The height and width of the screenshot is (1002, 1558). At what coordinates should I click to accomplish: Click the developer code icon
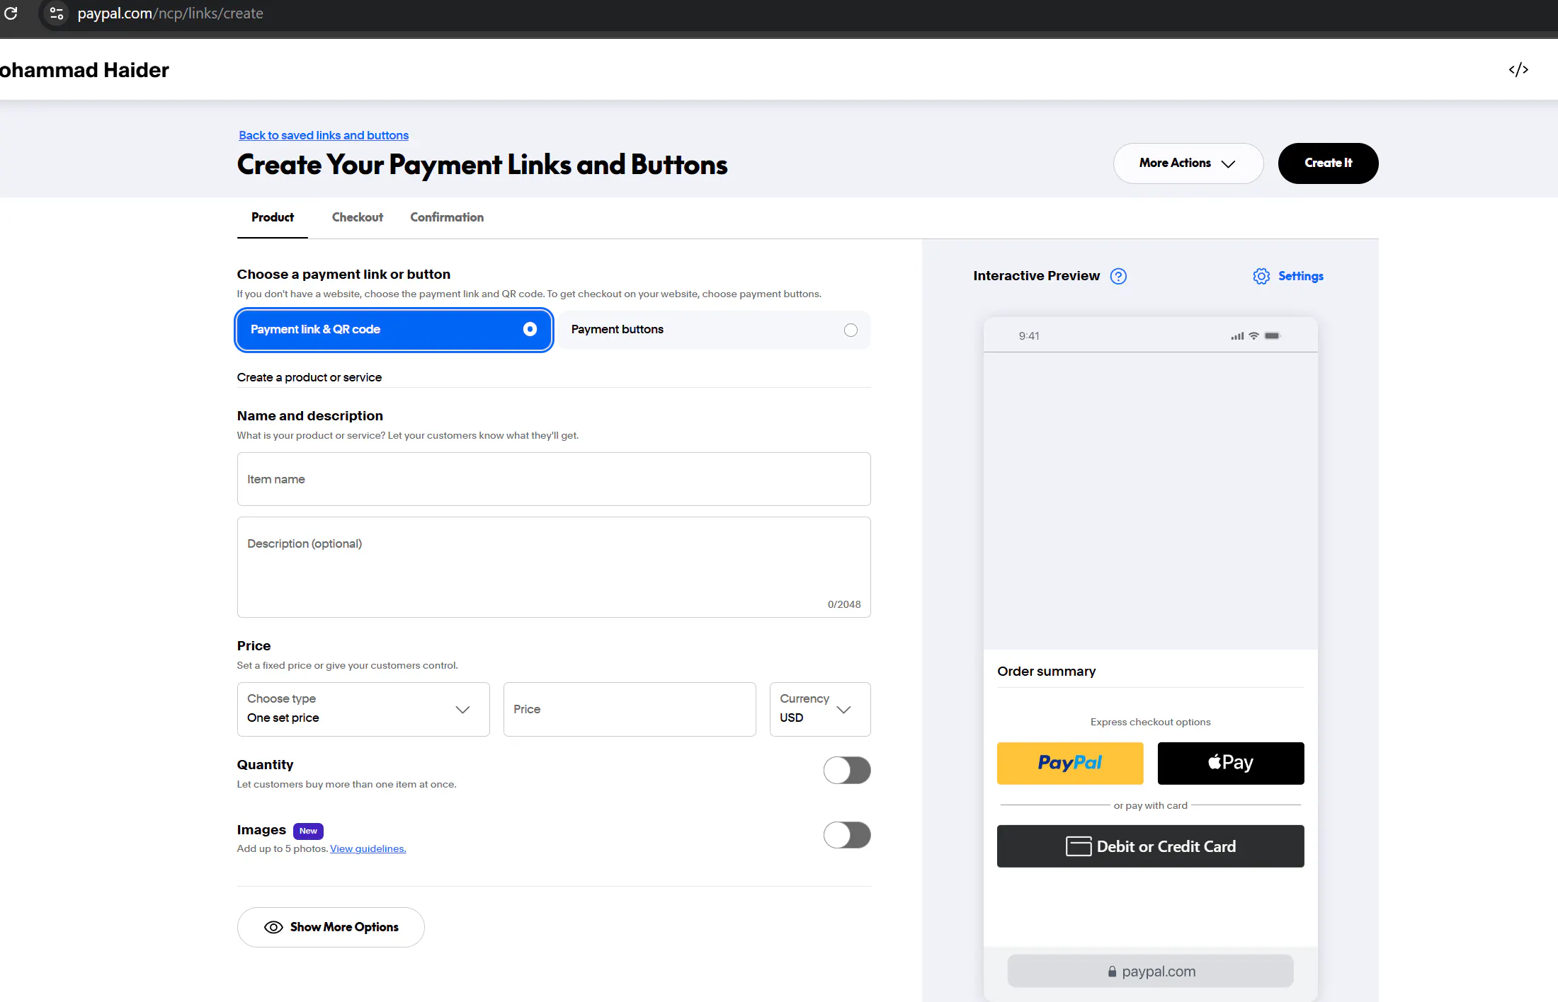pos(1518,69)
